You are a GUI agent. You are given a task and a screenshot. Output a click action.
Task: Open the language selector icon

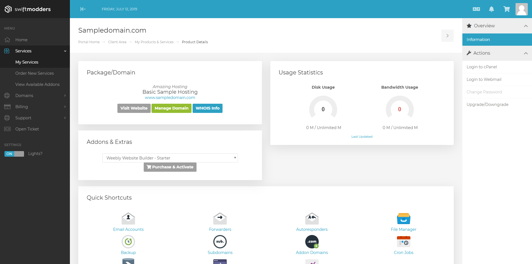point(476,9)
